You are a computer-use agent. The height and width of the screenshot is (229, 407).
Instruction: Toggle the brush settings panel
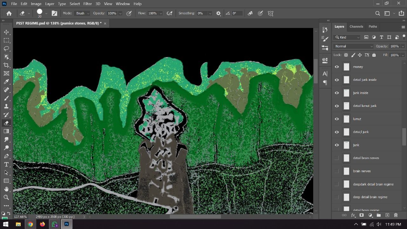point(54,13)
